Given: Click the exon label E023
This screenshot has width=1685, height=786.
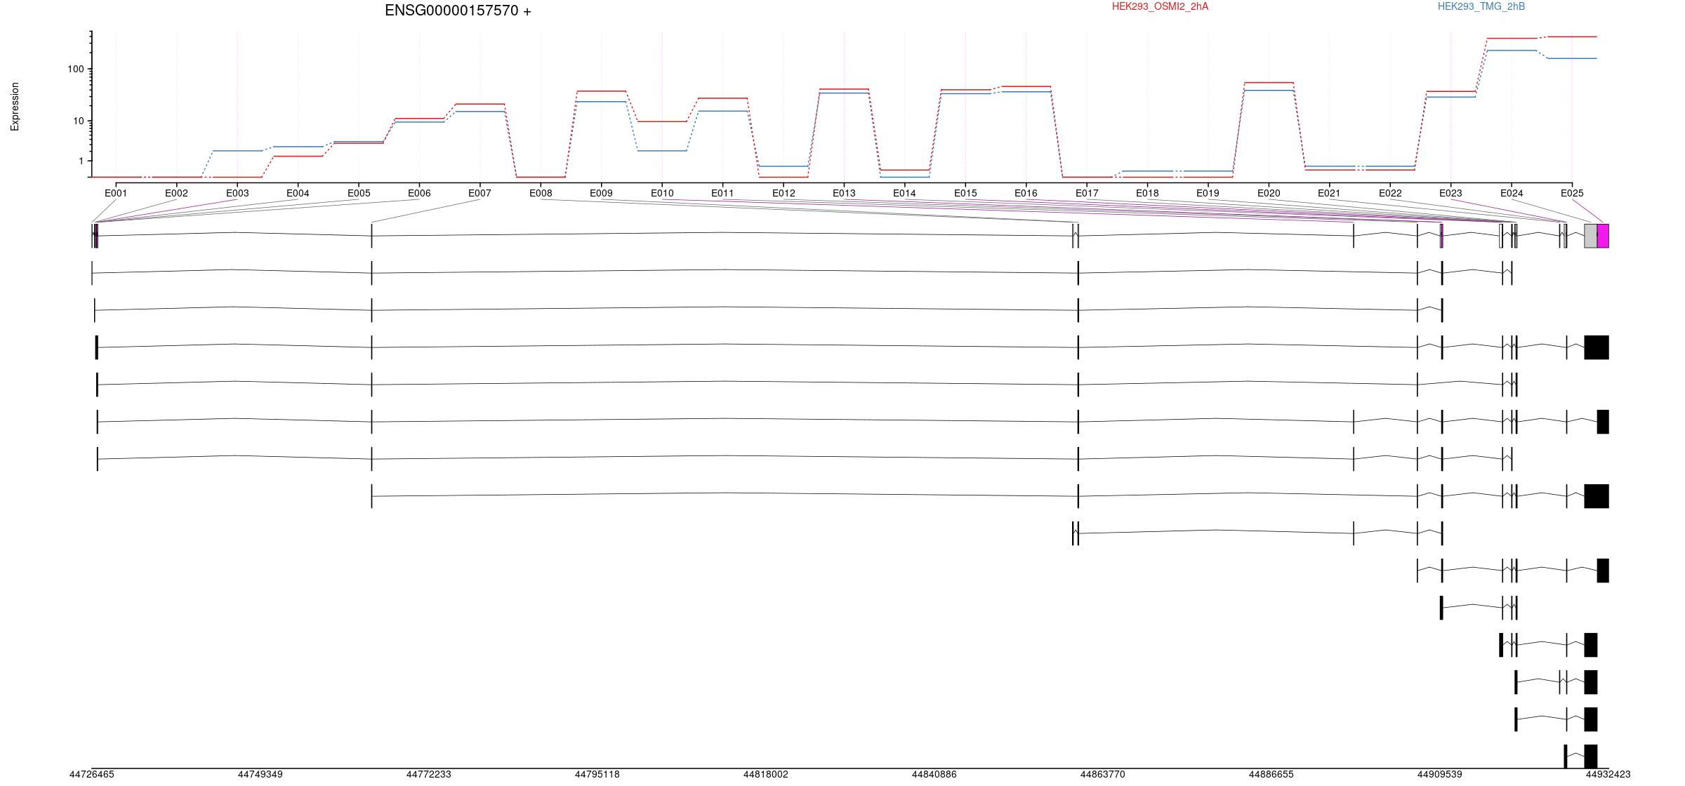Looking at the screenshot, I should [x=1451, y=193].
